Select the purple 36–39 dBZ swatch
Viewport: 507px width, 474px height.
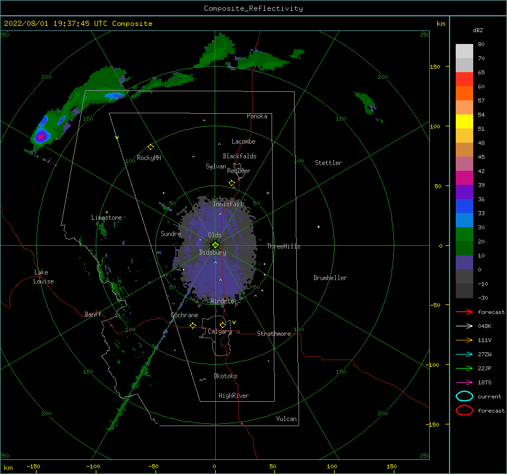pyautogui.click(x=464, y=192)
